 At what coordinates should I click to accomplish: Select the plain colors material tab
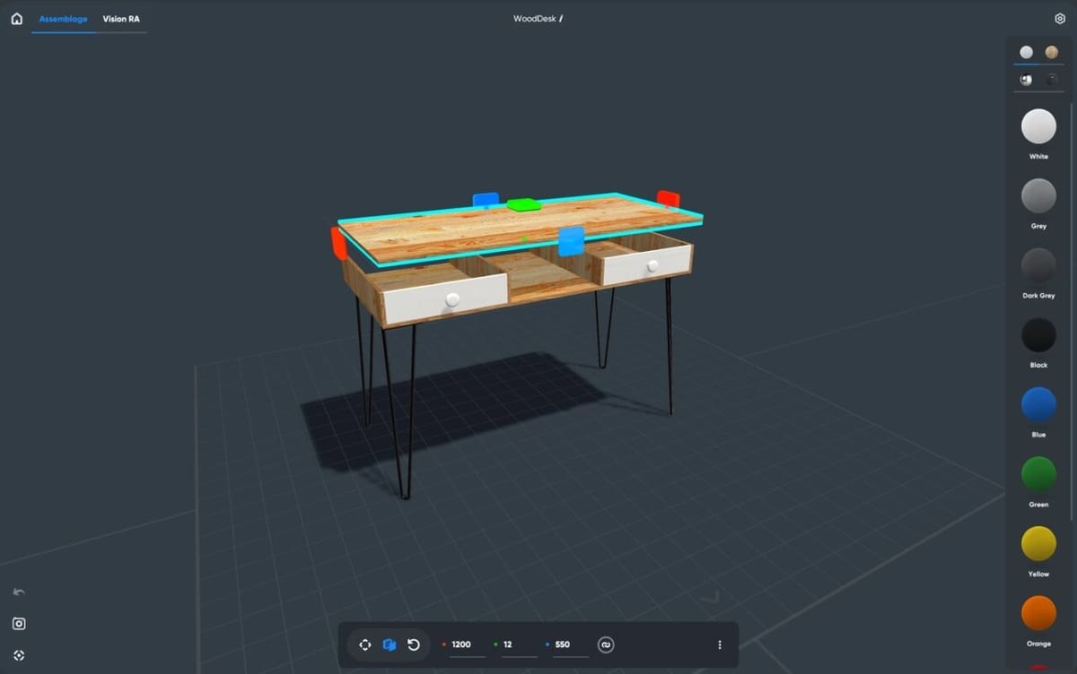click(x=1026, y=52)
